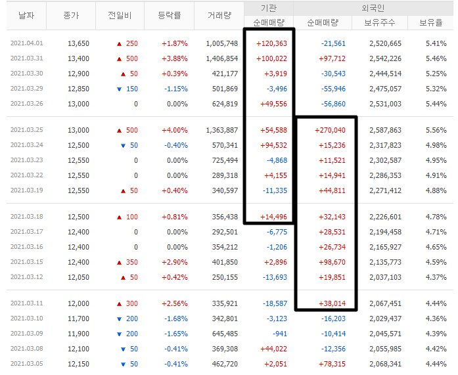Select the date 2021.03.12

(26, 277)
